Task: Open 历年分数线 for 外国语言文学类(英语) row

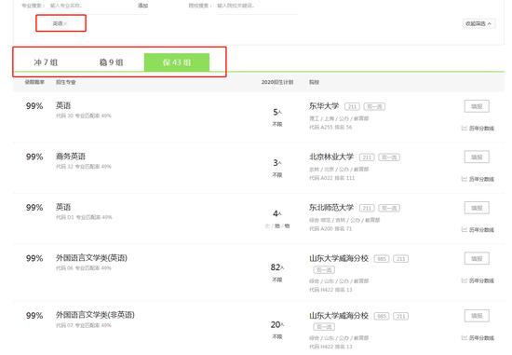Action: [x=478, y=280]
